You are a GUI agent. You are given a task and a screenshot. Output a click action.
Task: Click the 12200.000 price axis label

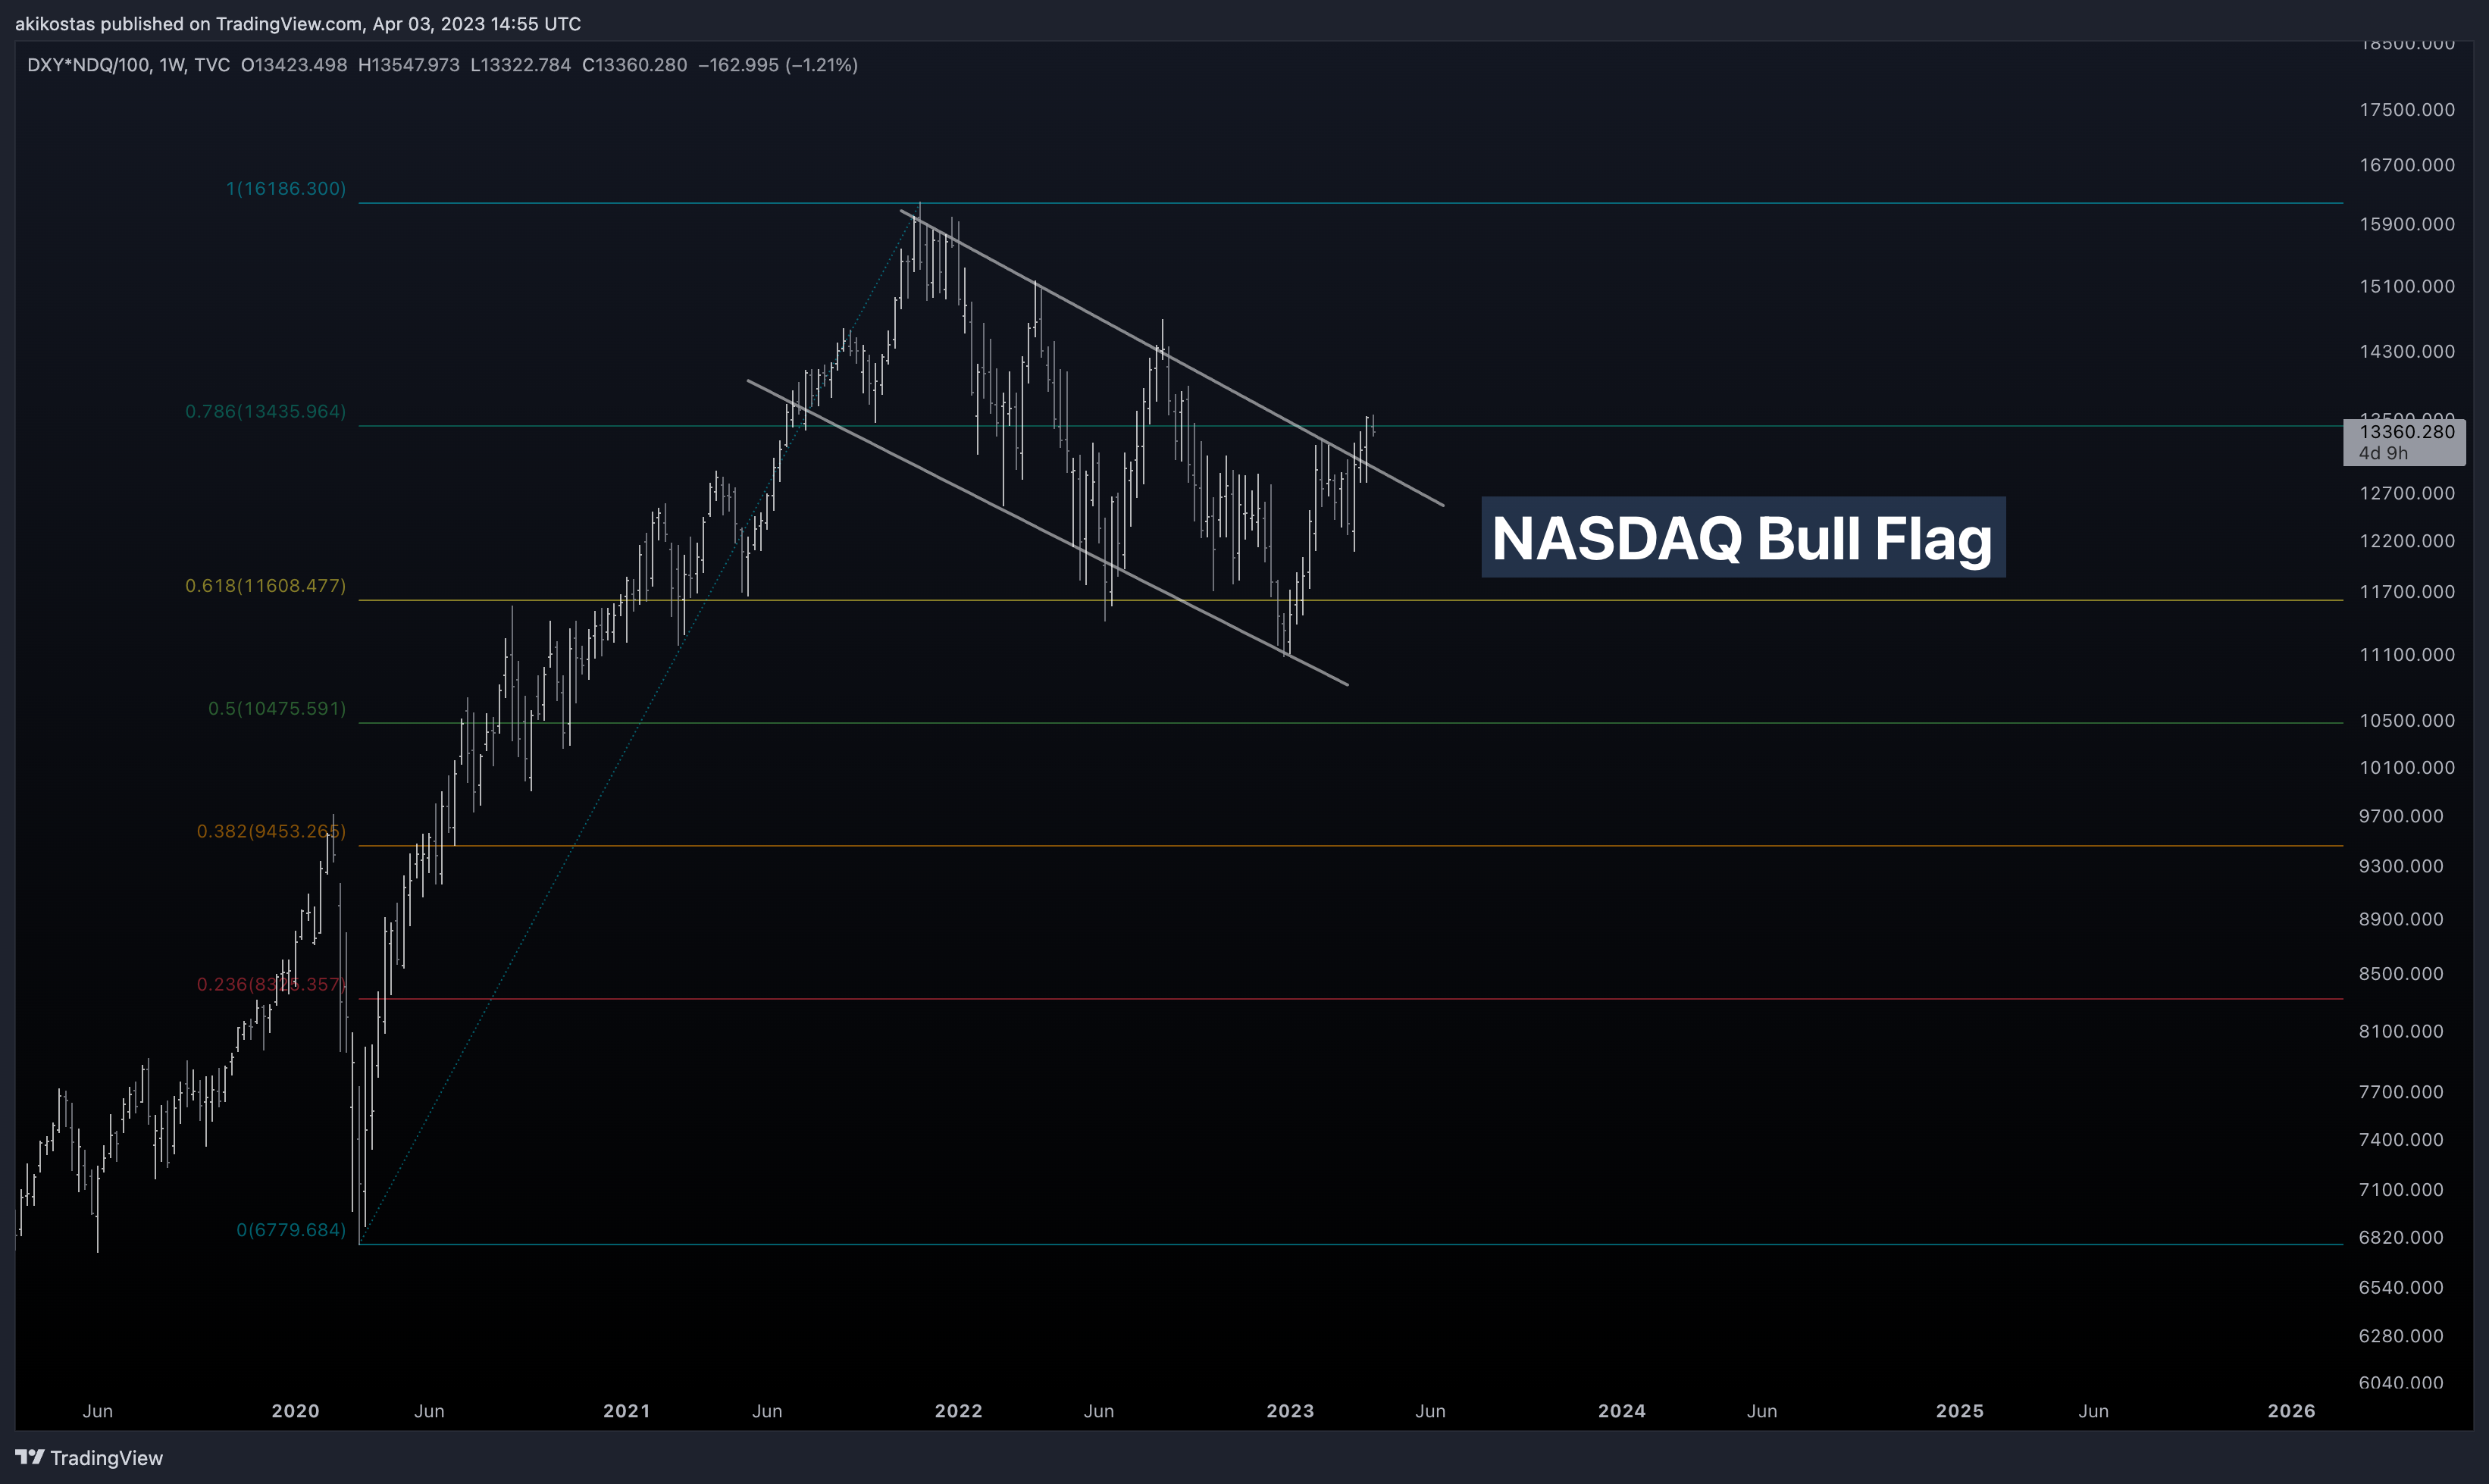[x=2407, y=541]
